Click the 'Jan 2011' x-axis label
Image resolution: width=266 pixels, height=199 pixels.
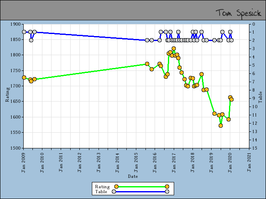[61, 163]
